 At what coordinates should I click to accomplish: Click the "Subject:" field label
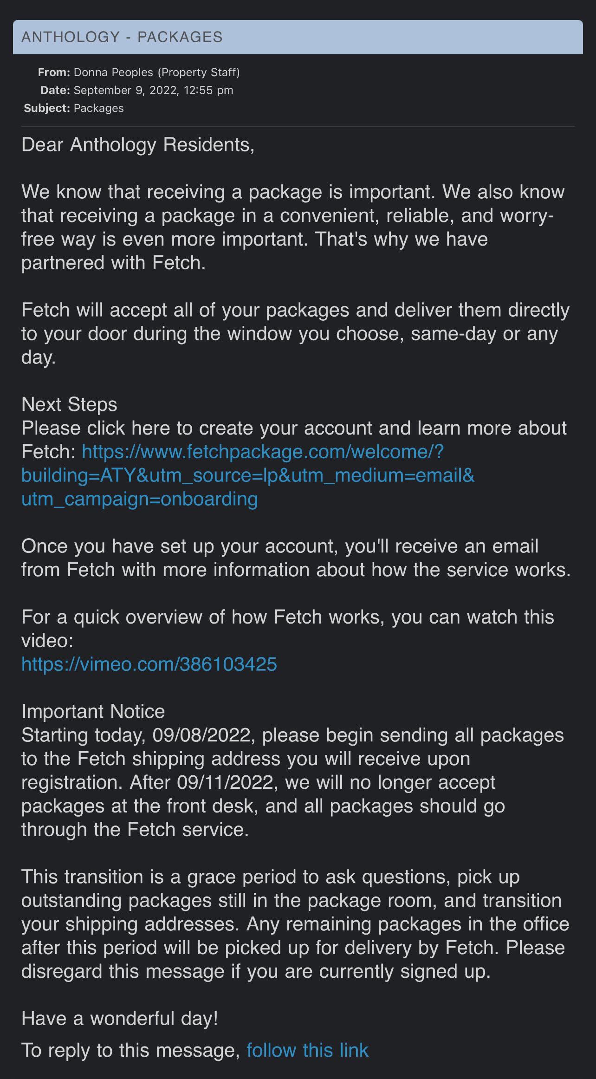tap(47, 108)
